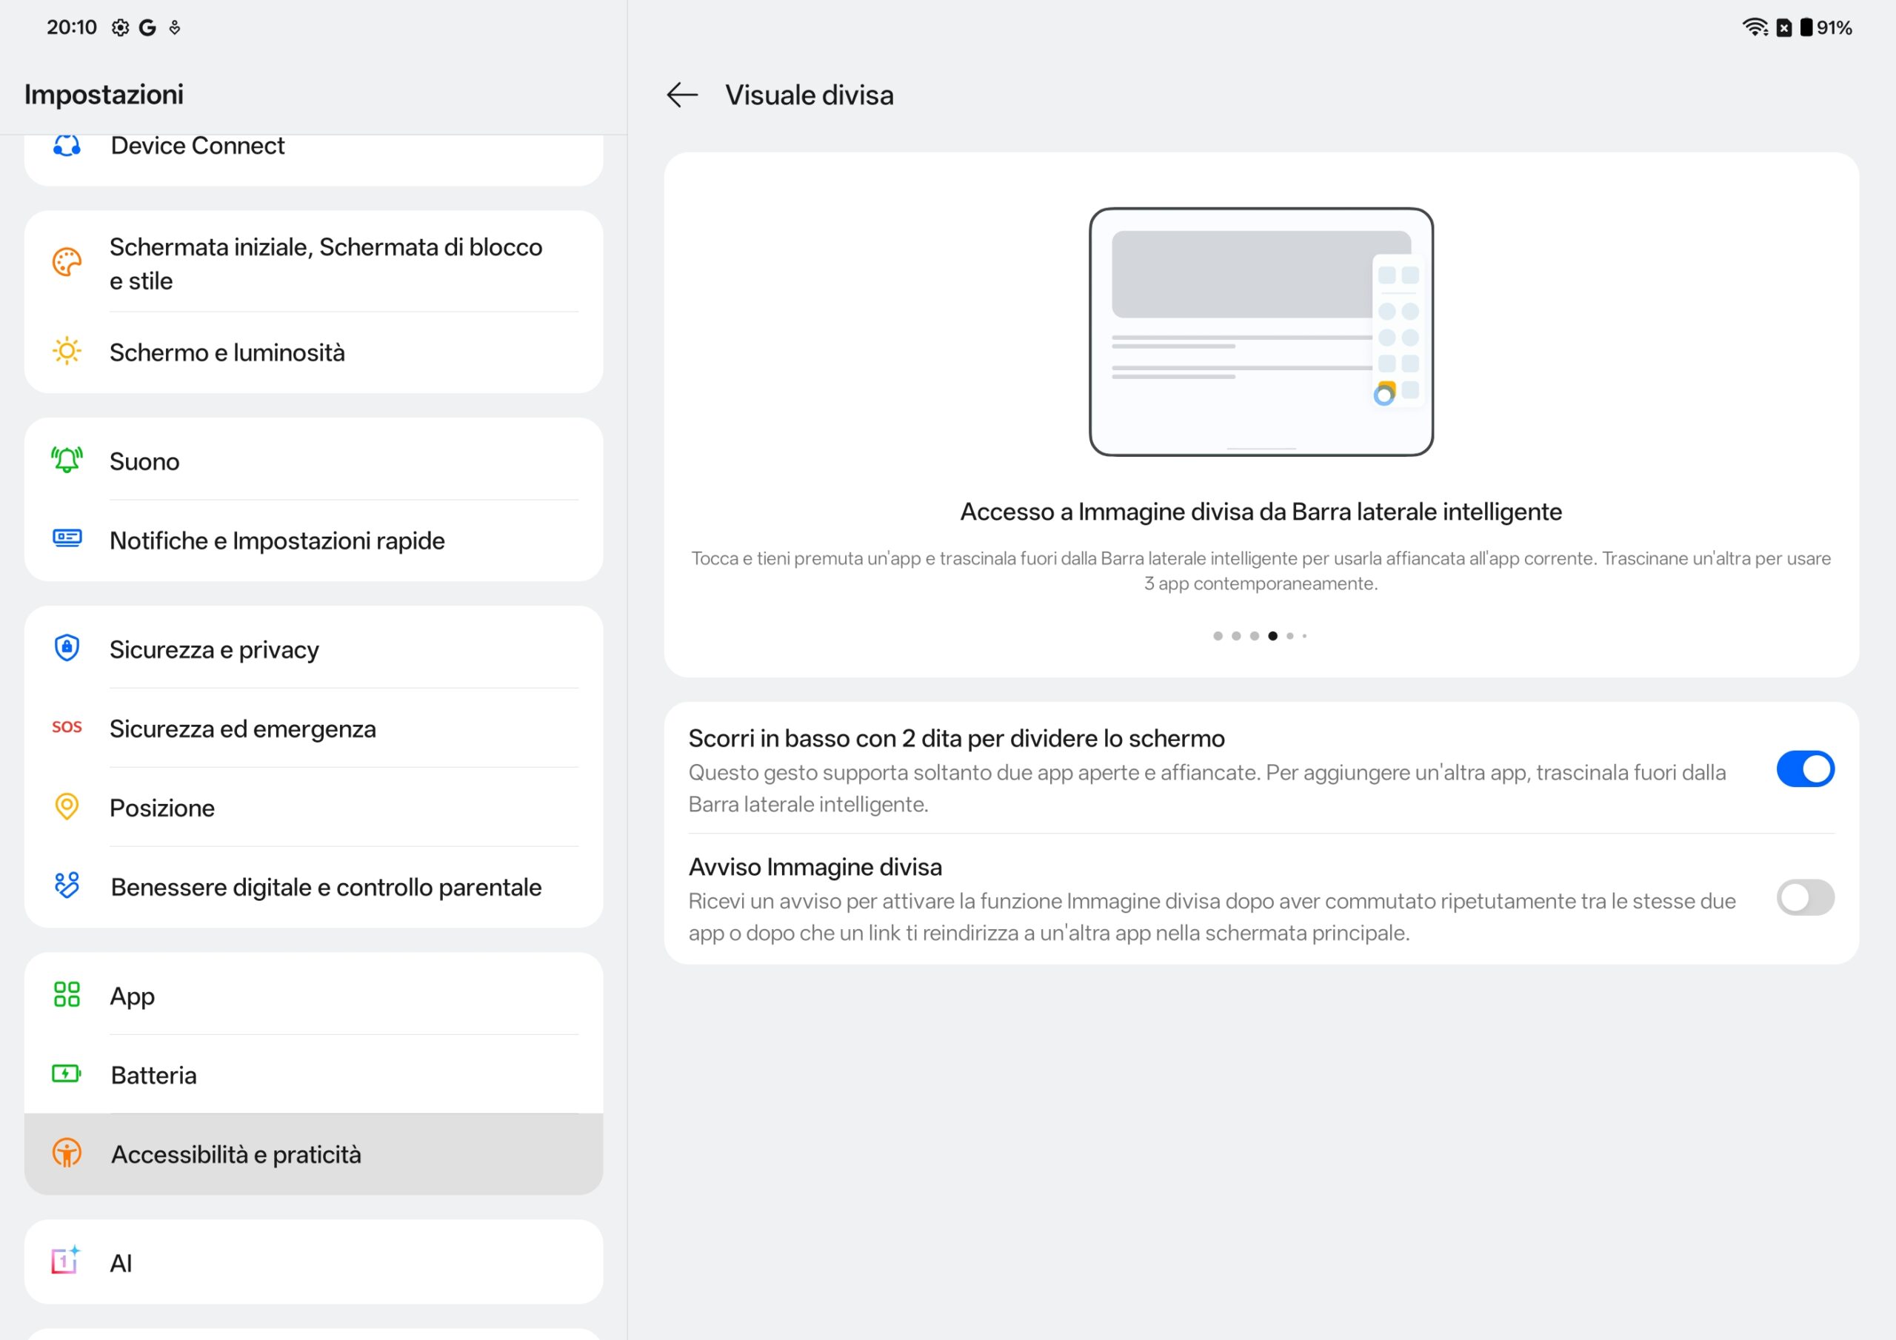1896x1340 pixels.
Task: Disable two-finger swipe split screen toggle
Action: 1804,768
